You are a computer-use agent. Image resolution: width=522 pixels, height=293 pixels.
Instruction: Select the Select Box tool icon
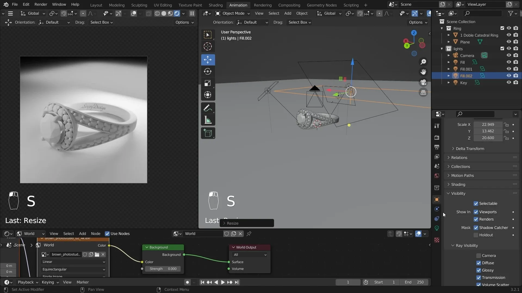click(x=208, y=35)
